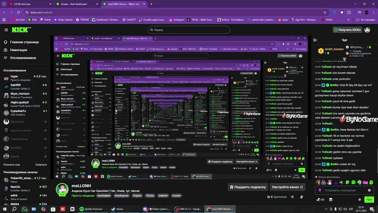Open the browser extensions puzzle icon
Image resolution: width=378 pixels, height=213 pixels.
[x=349, y=12]
